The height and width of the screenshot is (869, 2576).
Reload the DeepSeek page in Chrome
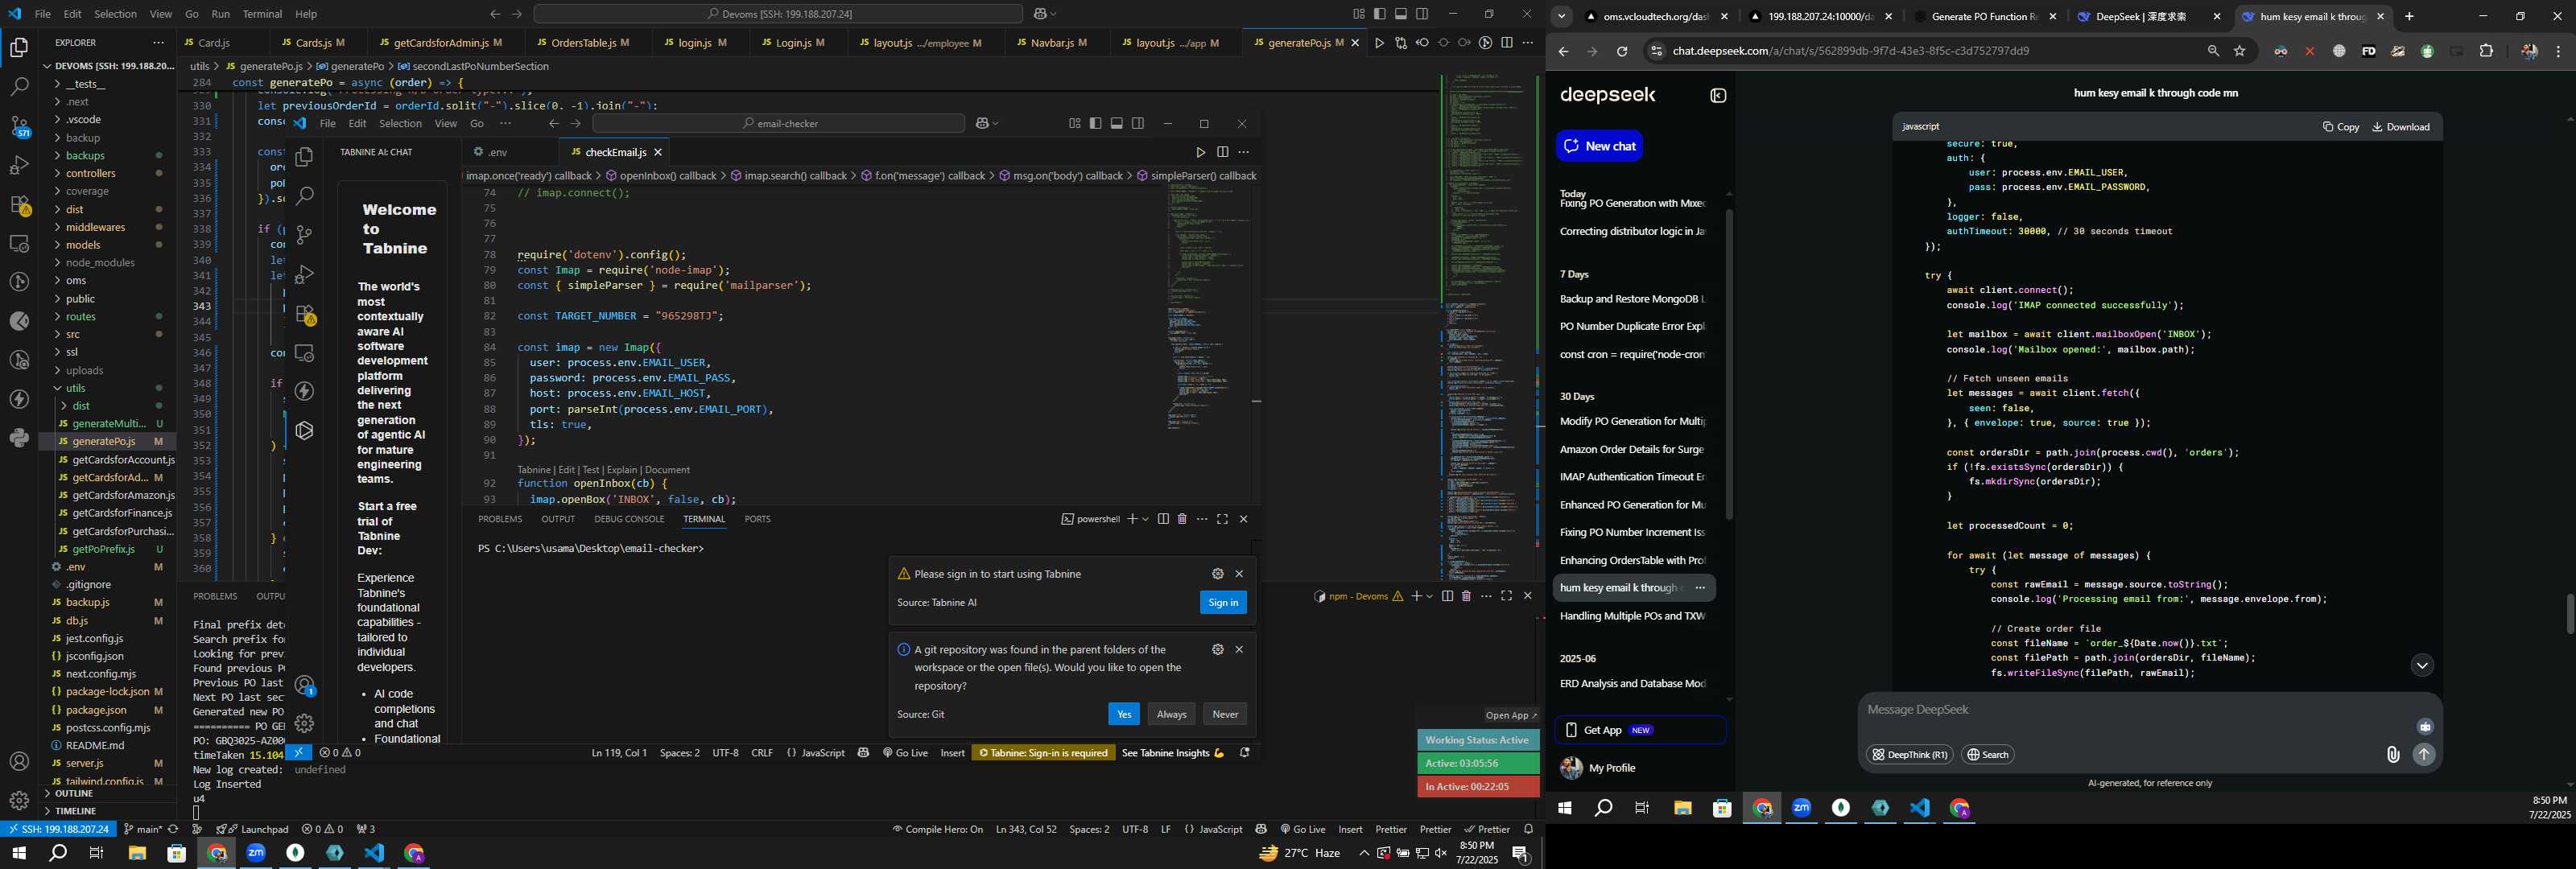coord(1622,51)
